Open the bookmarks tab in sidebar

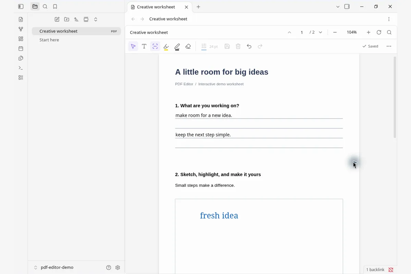click(55, 7)
